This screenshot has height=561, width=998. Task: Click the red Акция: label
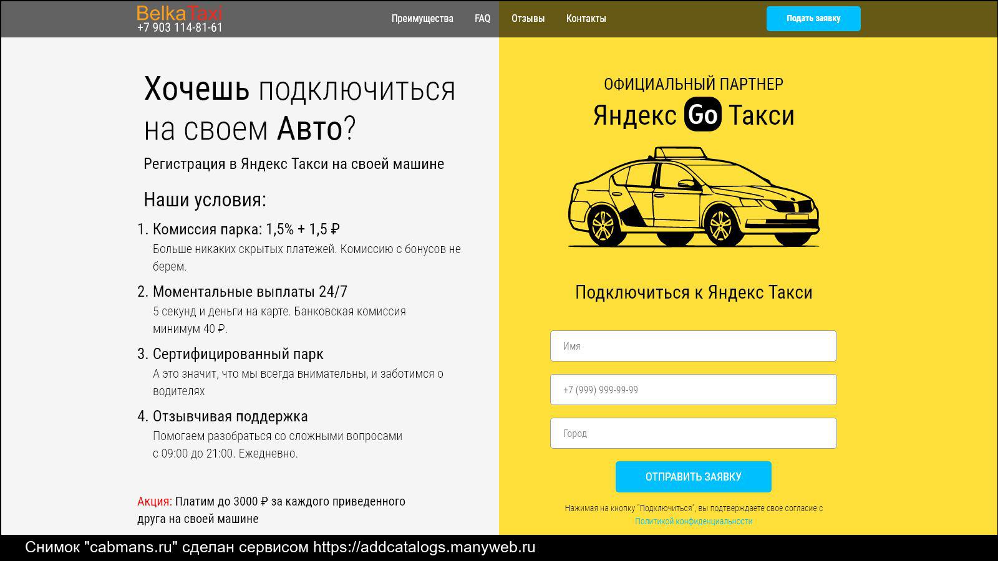(x=155, y=501)
